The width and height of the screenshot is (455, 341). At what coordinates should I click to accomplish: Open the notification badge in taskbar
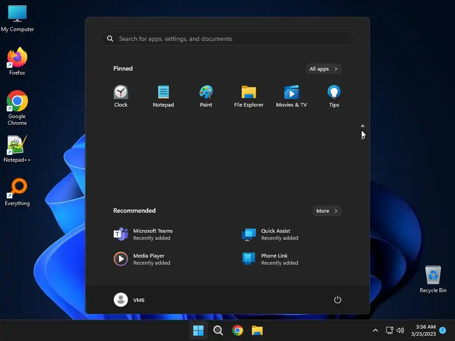443,330
